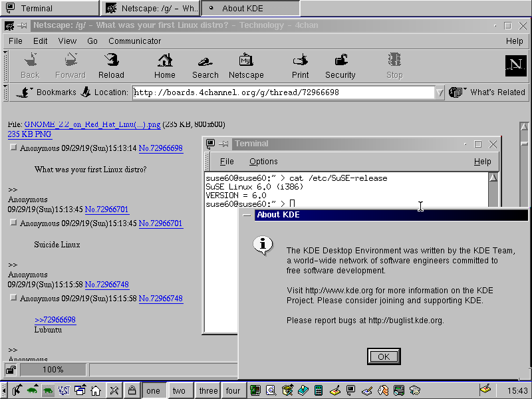Screen dimensions: 532x399
Task: Open the Edit menu
Action: [x=41, y=41]
